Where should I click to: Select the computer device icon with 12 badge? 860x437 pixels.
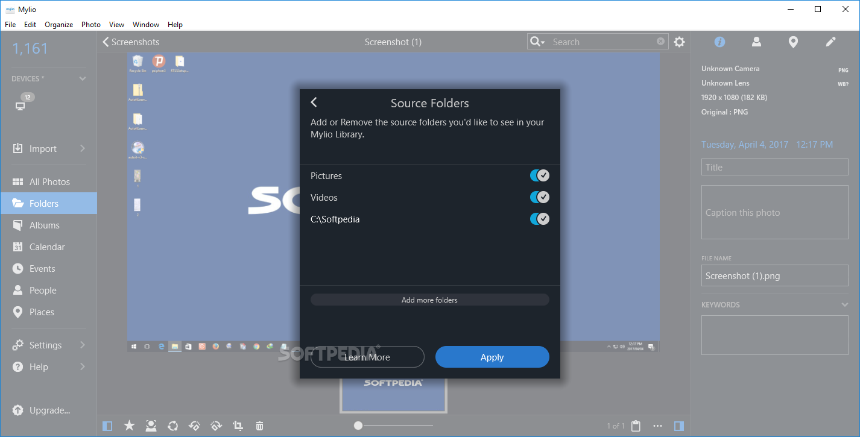pos(21,105)
